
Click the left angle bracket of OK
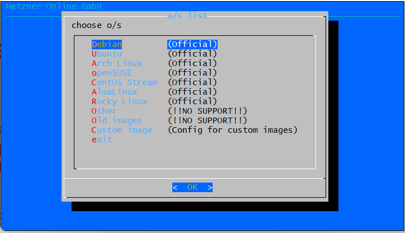(x=175, y=188)
